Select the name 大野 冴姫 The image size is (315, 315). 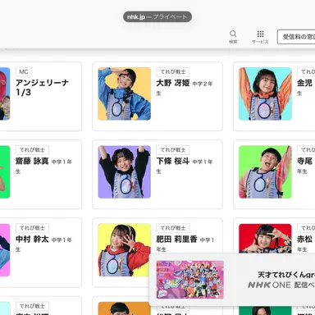[173, 83]
